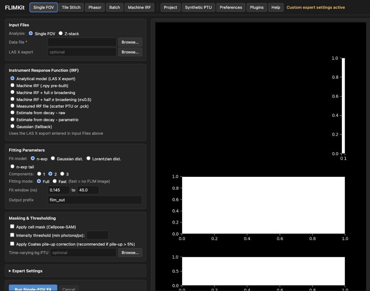This screenshot has width=370, height=291.
Task: Select Estimate from decay - raw
Action: (12, 112)
